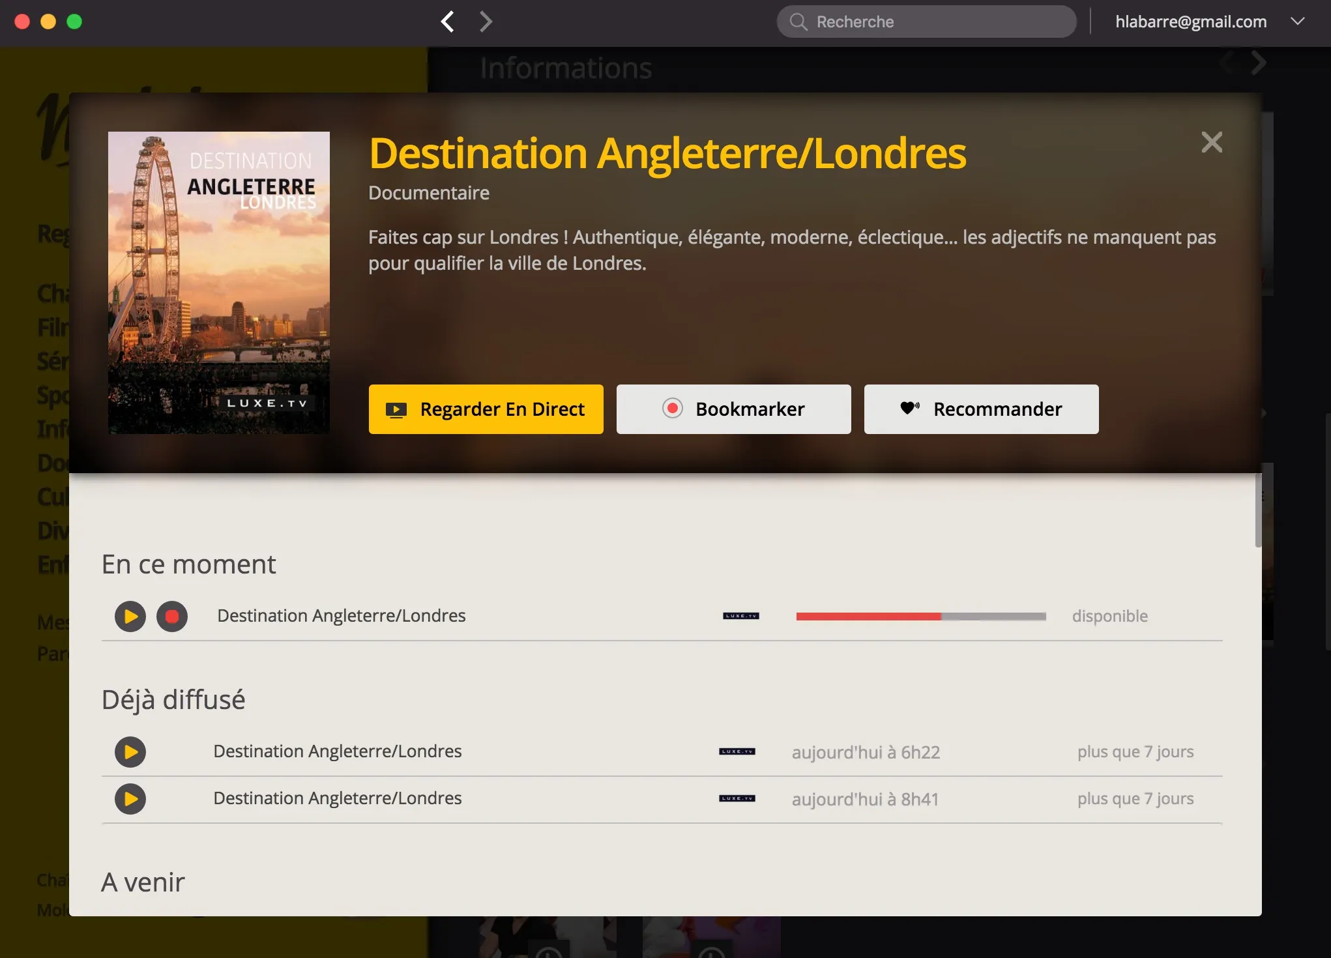Click 'aujourd'hui à 8h41' time text
The image size is (1331, 958).
865,800
